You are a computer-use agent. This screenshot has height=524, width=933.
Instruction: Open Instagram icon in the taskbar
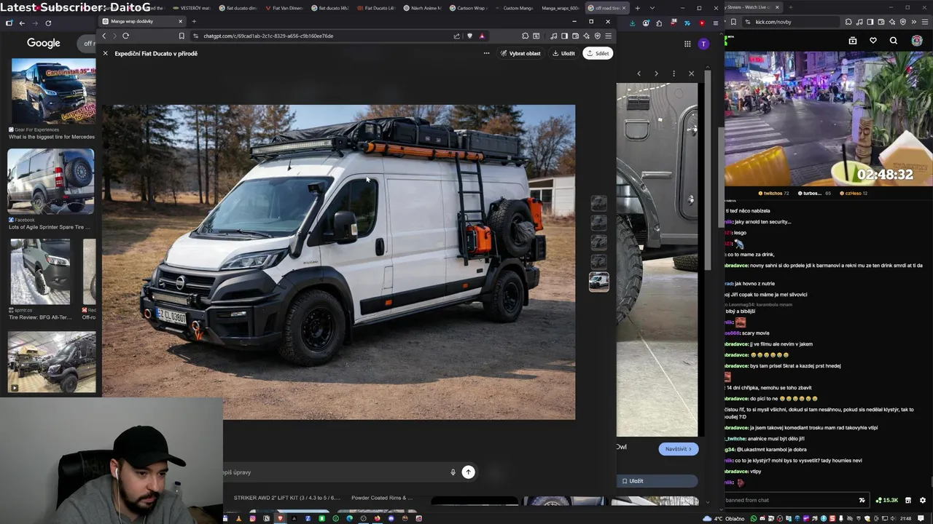tap(252, 518)
